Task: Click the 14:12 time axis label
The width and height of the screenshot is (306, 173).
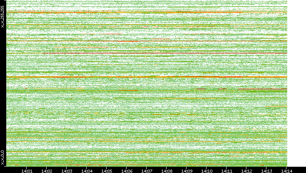Action: [x=246, y=171]
